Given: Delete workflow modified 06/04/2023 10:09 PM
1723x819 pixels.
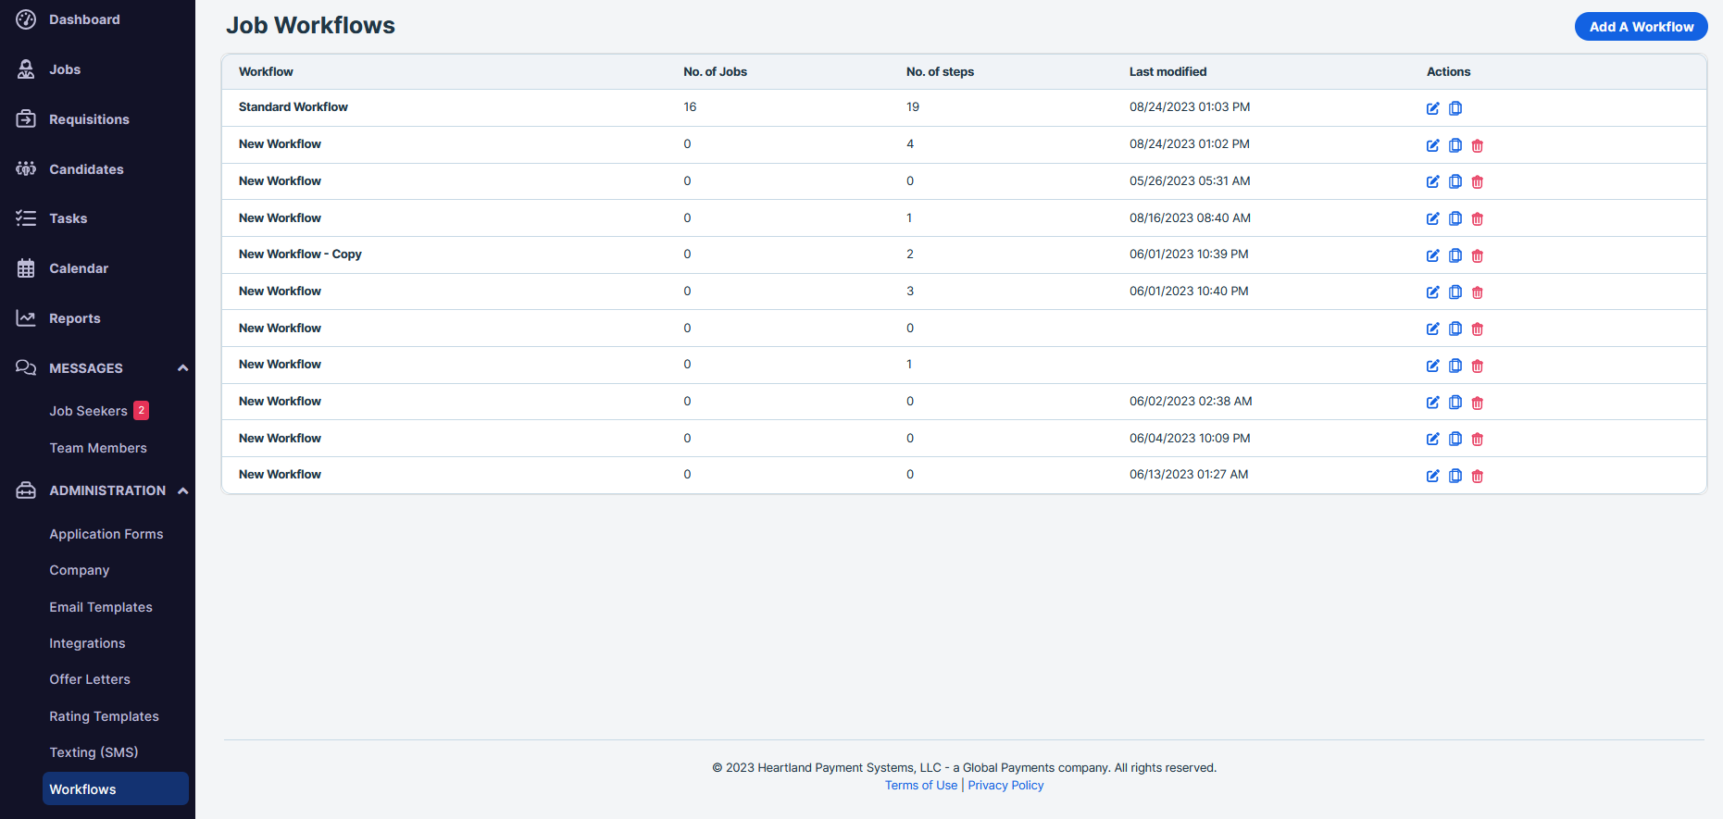Looking at the screenshot, I should pos(1478,439).
